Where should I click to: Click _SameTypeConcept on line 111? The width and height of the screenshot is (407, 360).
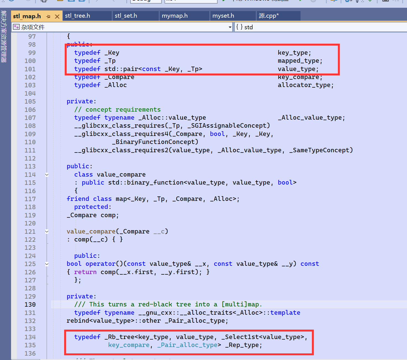319,150
